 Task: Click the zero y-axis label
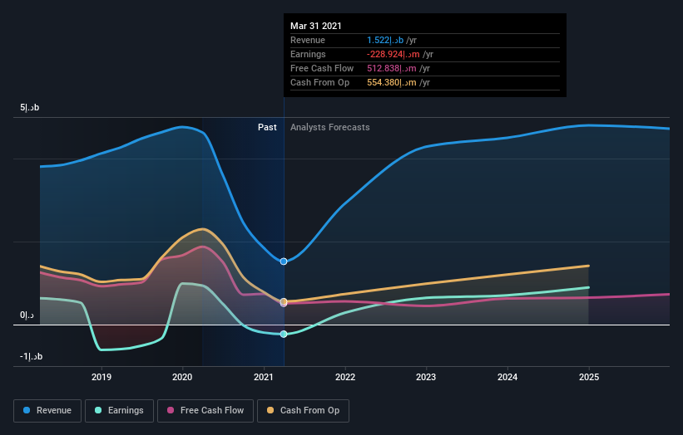point(27,315)
